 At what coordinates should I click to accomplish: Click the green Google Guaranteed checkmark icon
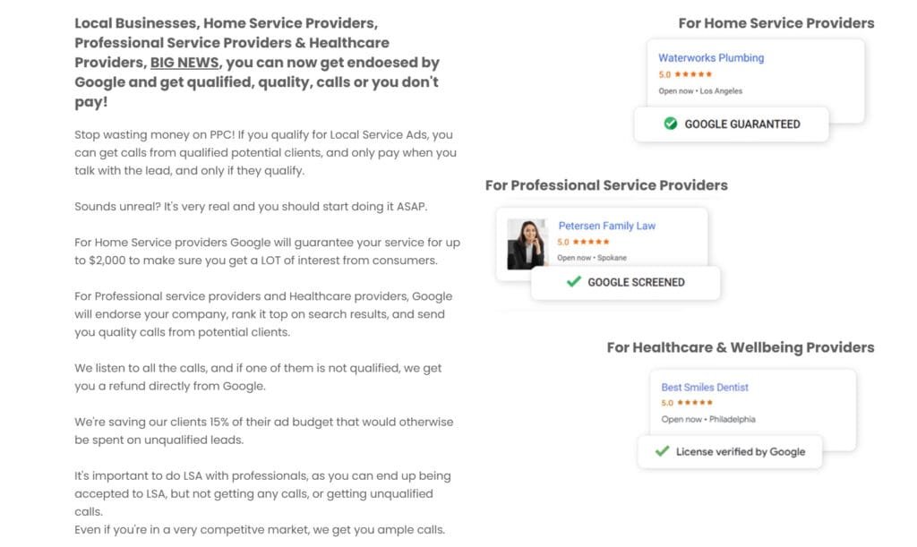pos(670,124)
